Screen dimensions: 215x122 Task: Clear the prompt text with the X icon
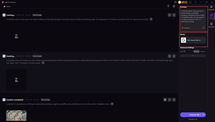click(x=204, y=28)
